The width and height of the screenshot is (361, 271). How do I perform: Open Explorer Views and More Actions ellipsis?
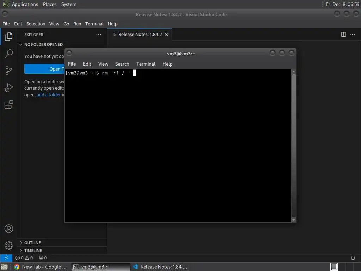tap(99, 35)
